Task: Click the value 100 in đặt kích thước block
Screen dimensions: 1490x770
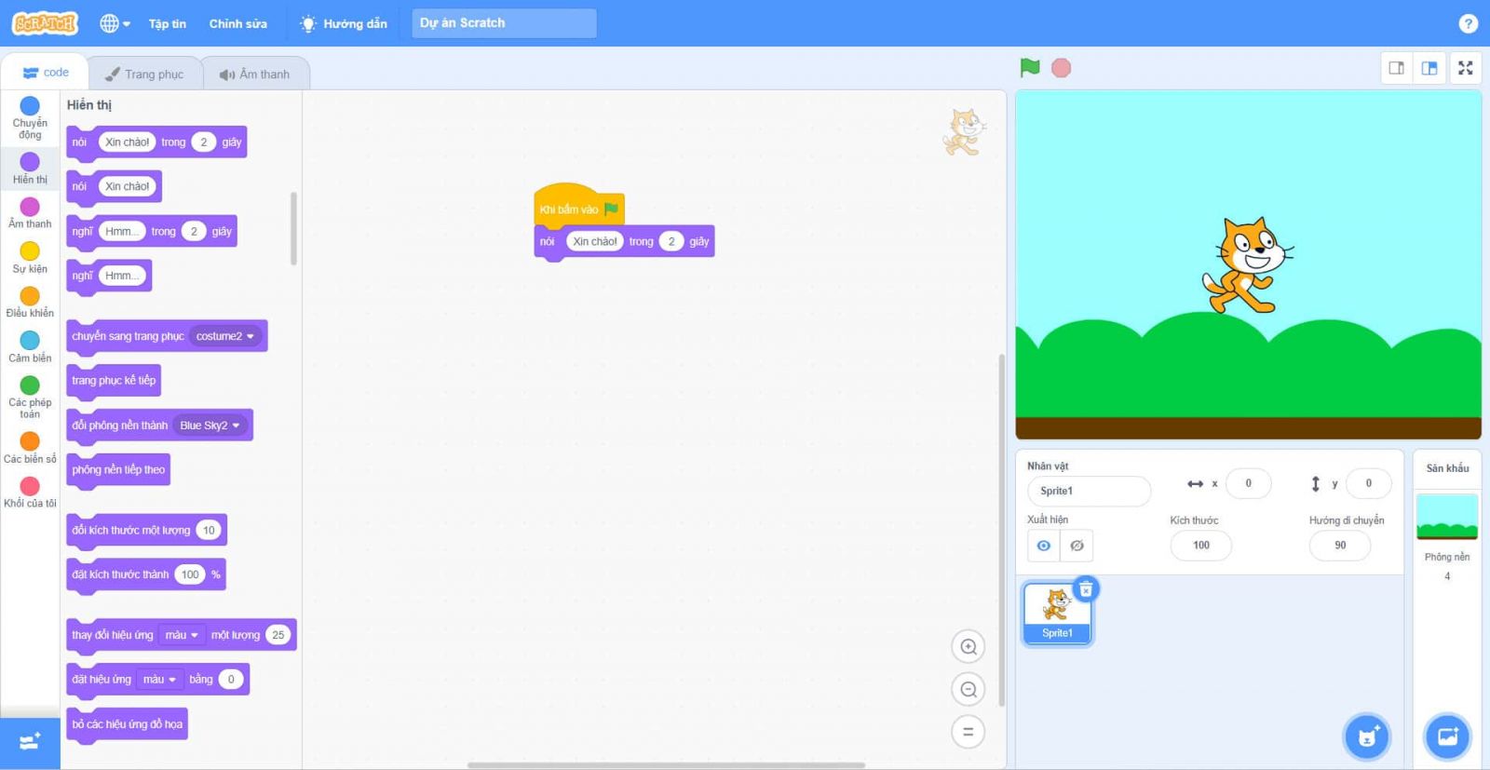Action: tap(190, 574)
